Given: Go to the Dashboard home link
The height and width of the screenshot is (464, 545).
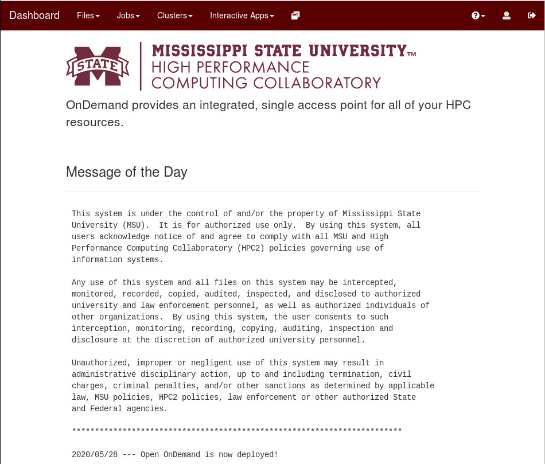Looking at the screenshot, I should coord(34,15).
